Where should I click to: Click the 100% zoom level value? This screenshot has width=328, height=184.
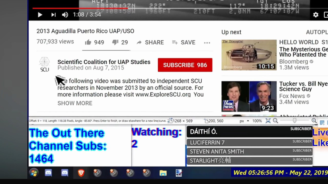point(257,121)
